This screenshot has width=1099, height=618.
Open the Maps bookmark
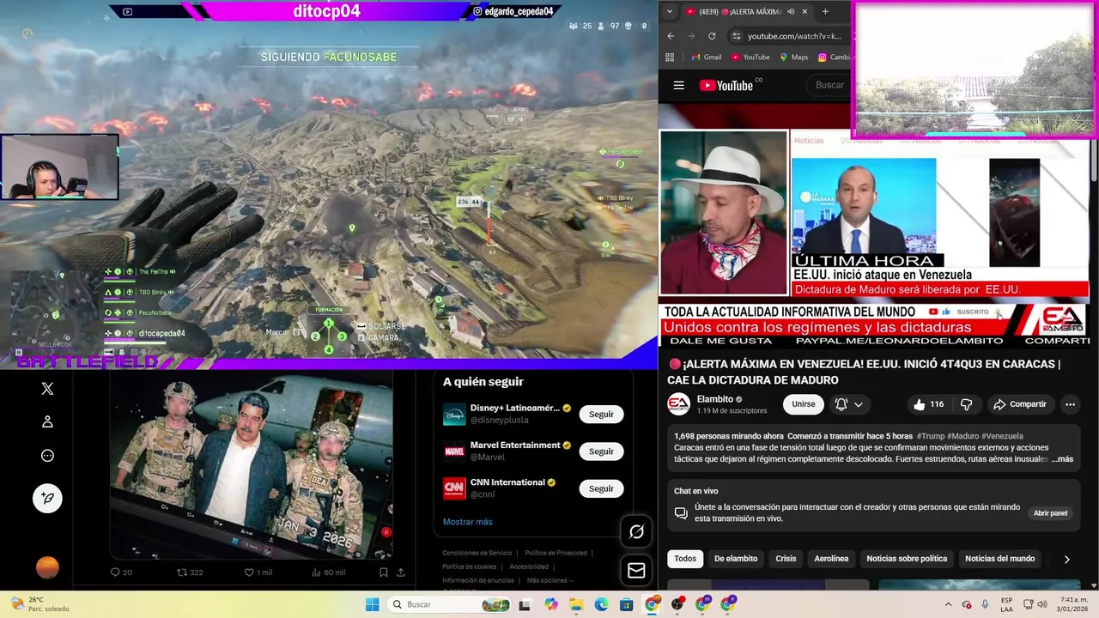[793, 58]
